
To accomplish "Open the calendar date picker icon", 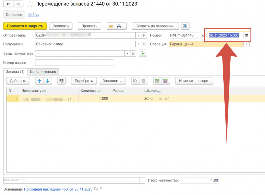I will pos(247,35).
